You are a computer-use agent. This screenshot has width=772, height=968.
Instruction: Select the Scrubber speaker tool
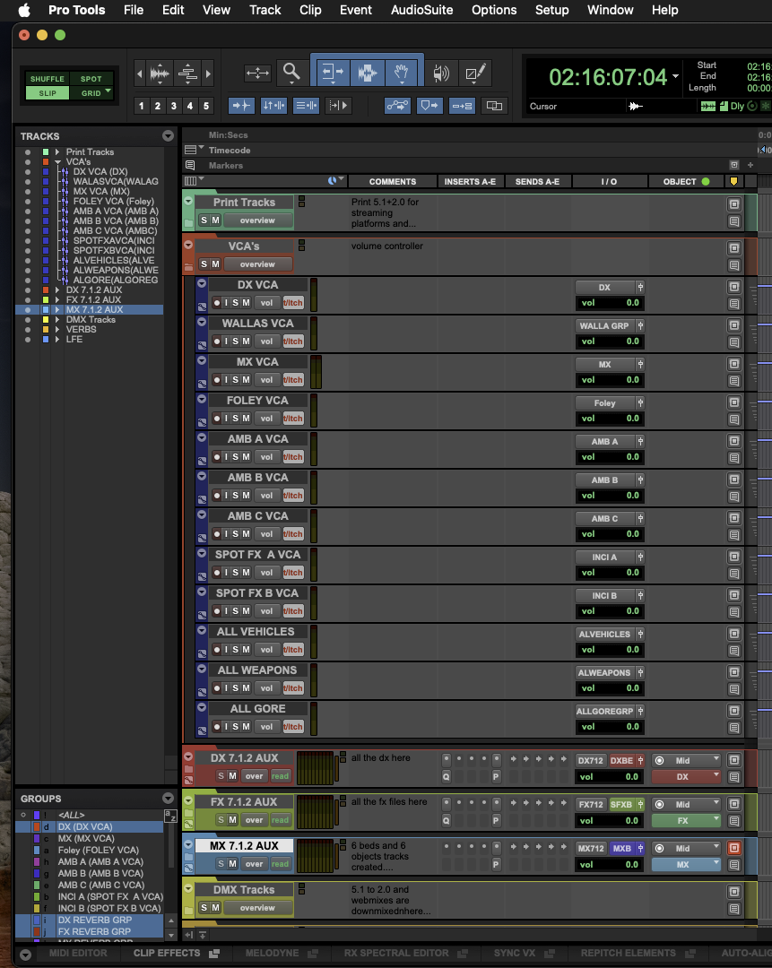tap(441, 73)
